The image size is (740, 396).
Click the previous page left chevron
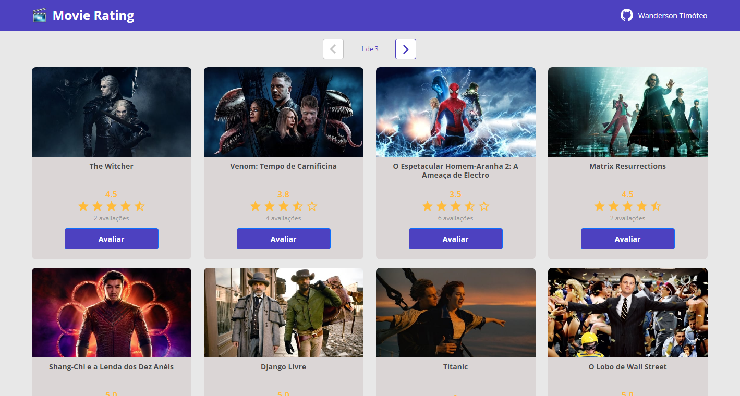pyautogui.click(x=333, y=49)
